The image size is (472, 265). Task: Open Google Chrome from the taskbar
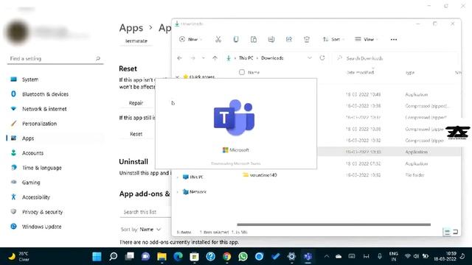pos(227,256)
